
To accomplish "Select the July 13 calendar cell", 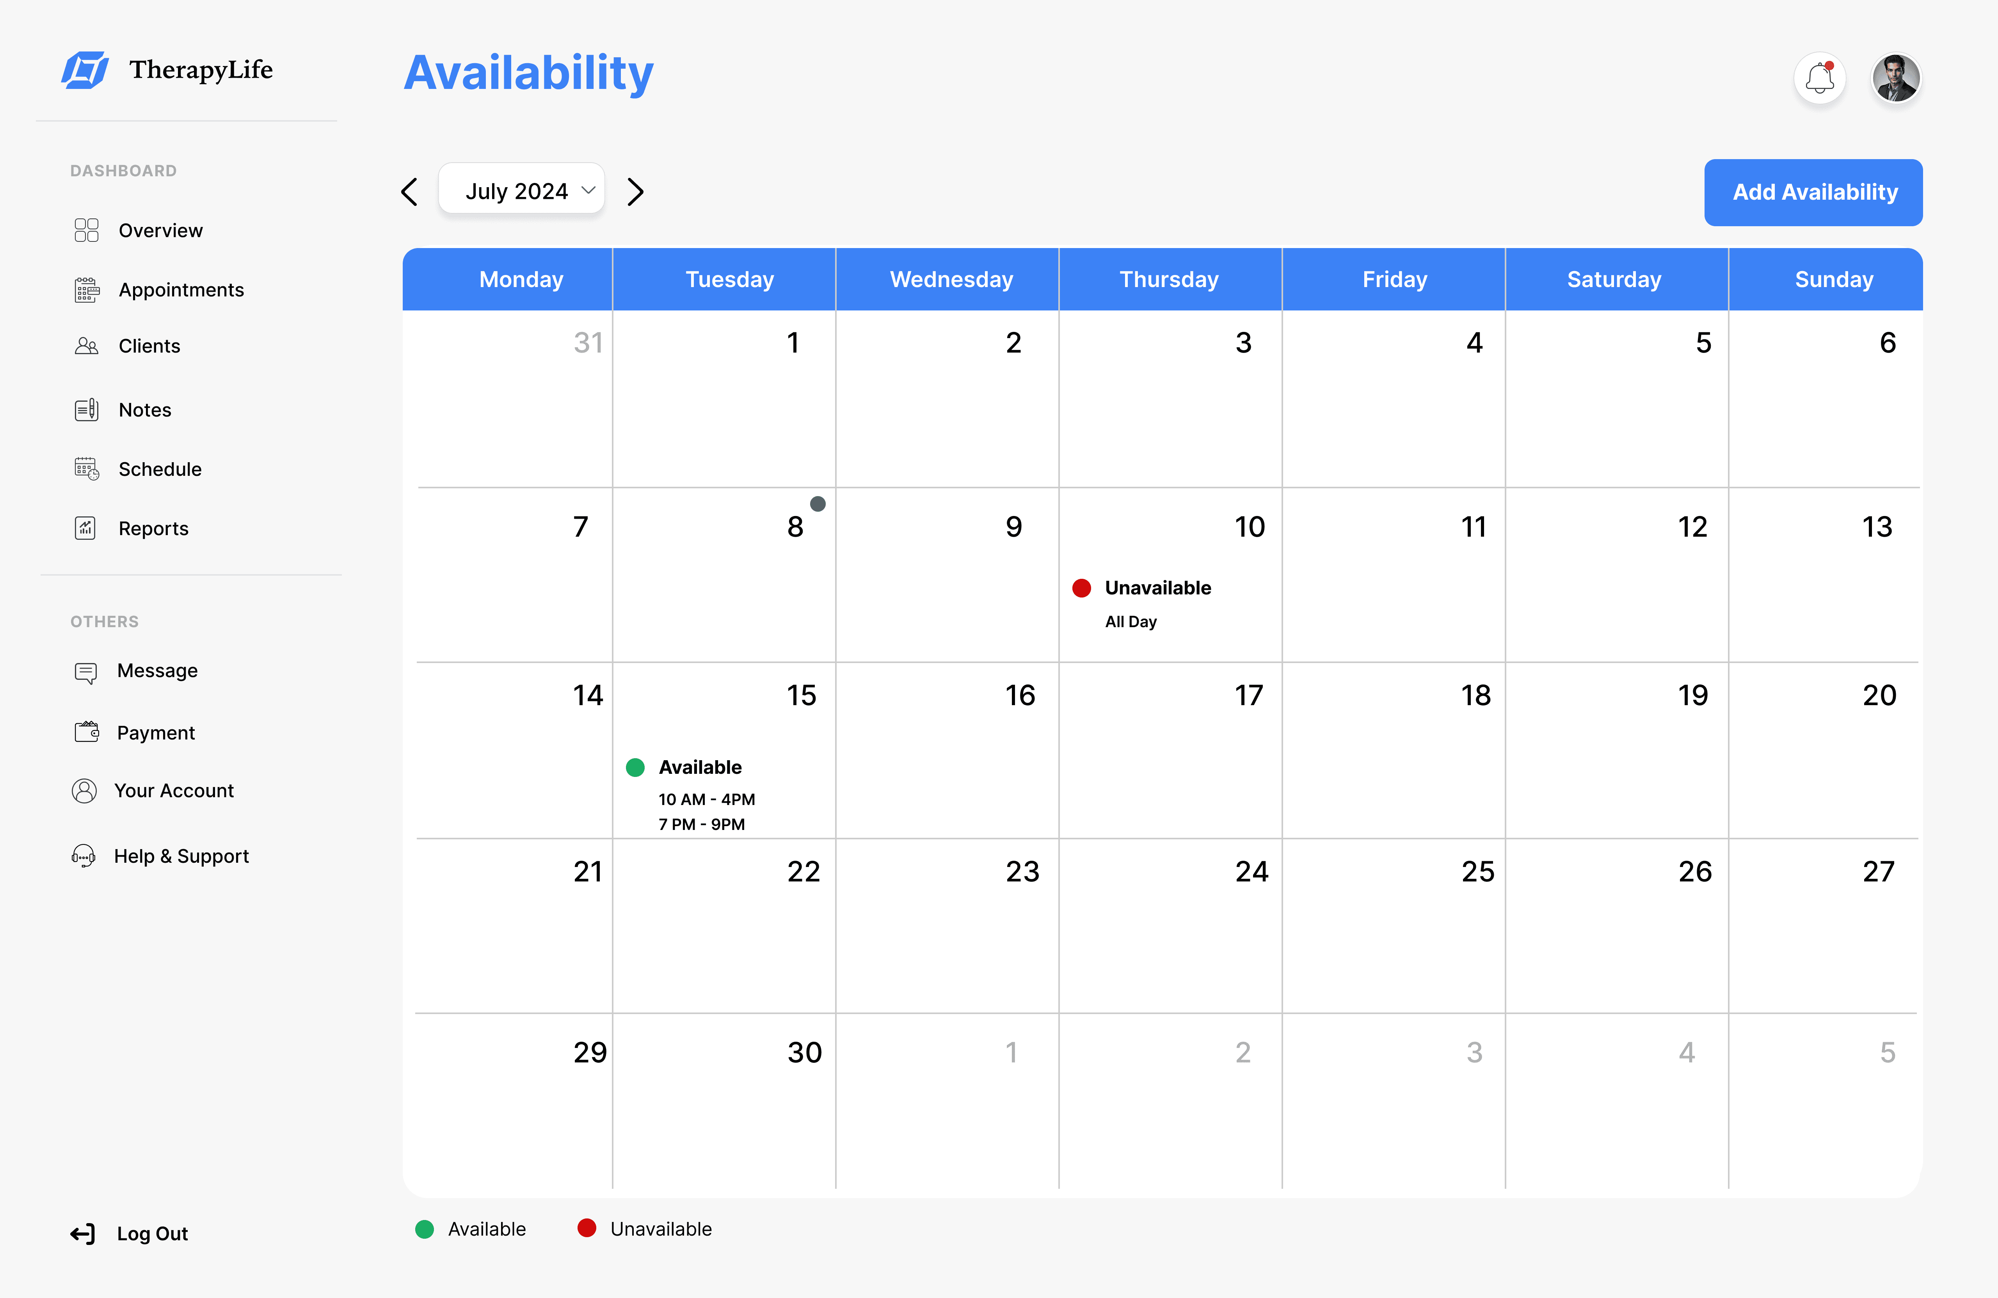I will coord(1825,575).
